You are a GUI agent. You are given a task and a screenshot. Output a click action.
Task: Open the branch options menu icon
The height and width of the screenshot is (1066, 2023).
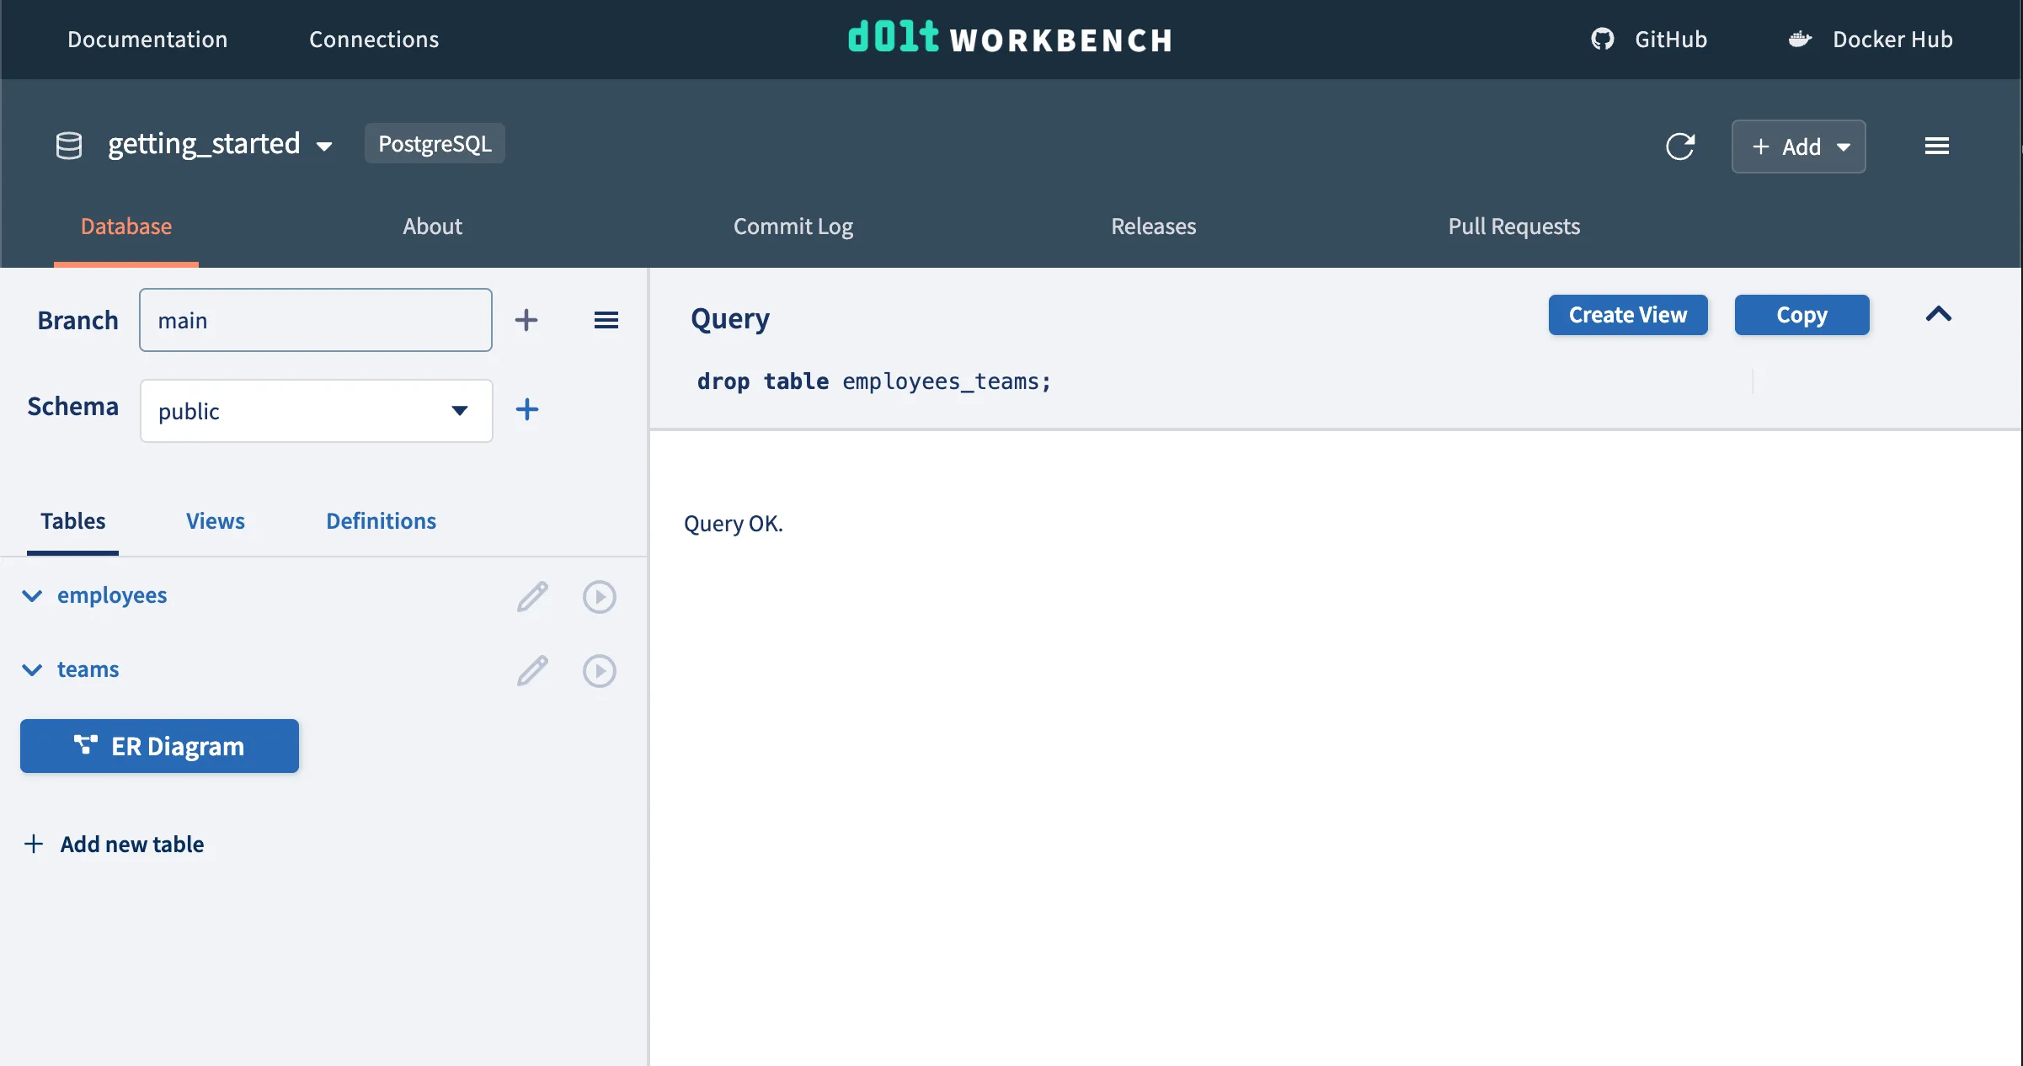click(x=606, y=320)
